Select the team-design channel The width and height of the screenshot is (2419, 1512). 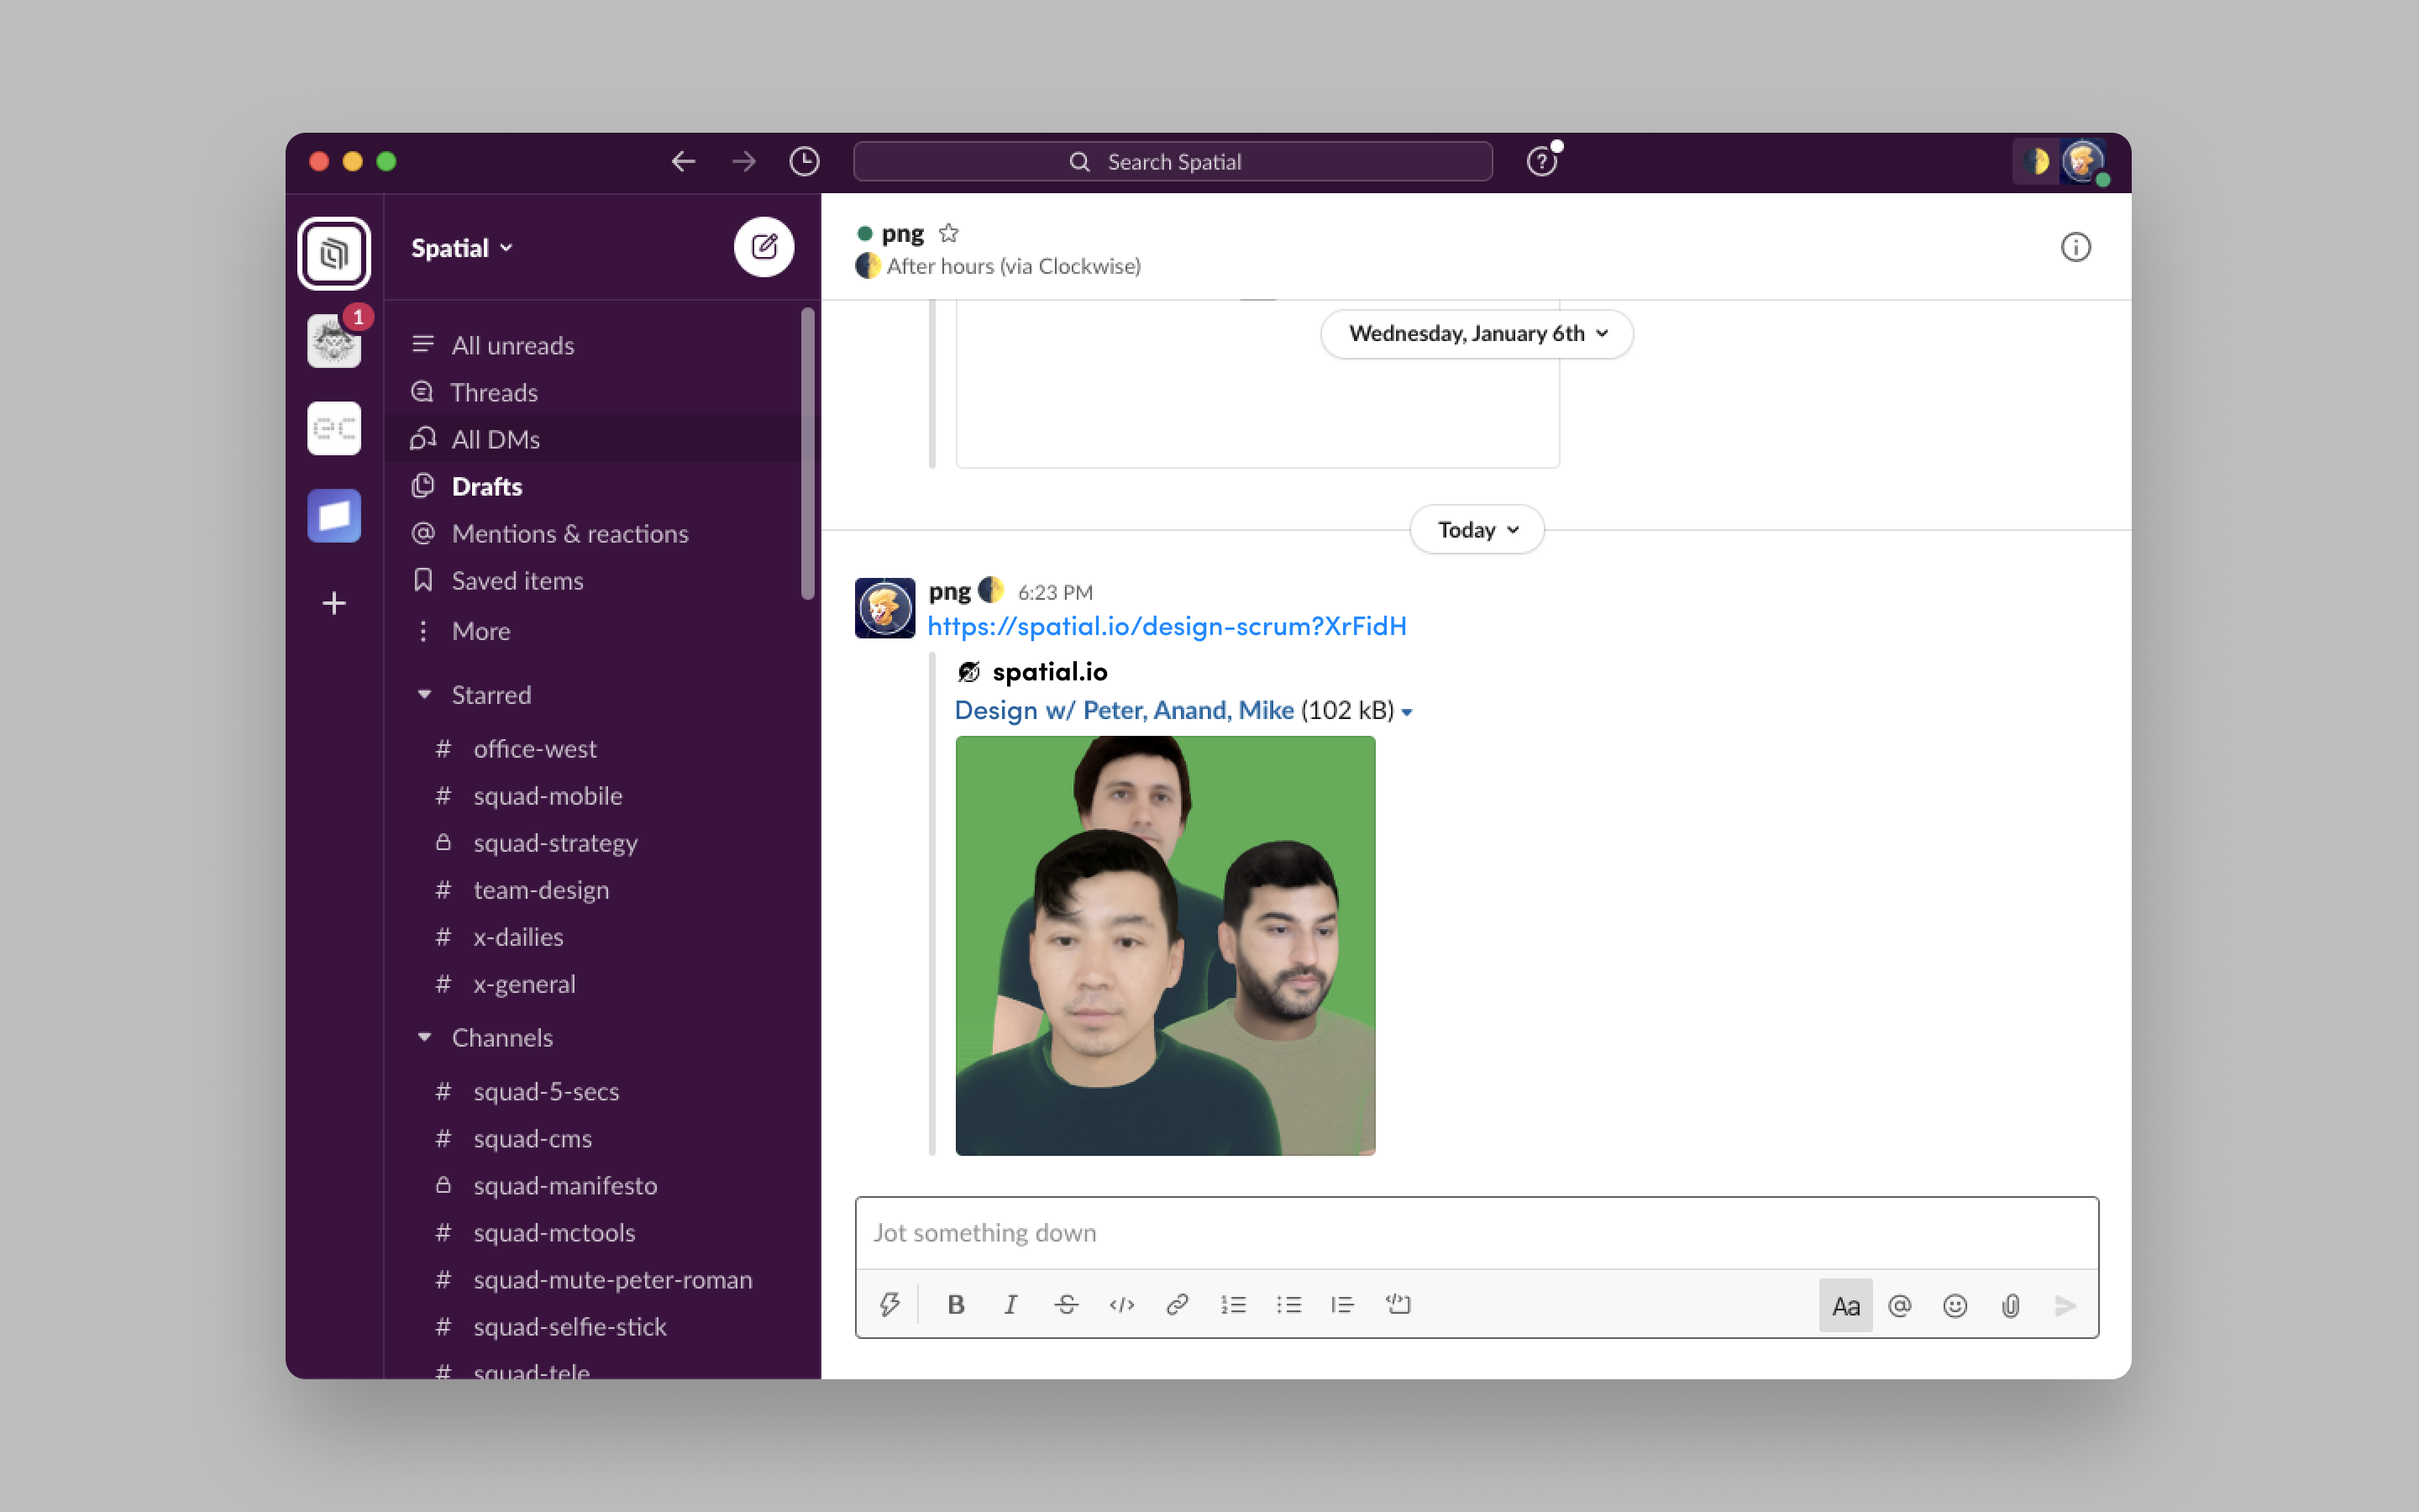click(541, 889)
